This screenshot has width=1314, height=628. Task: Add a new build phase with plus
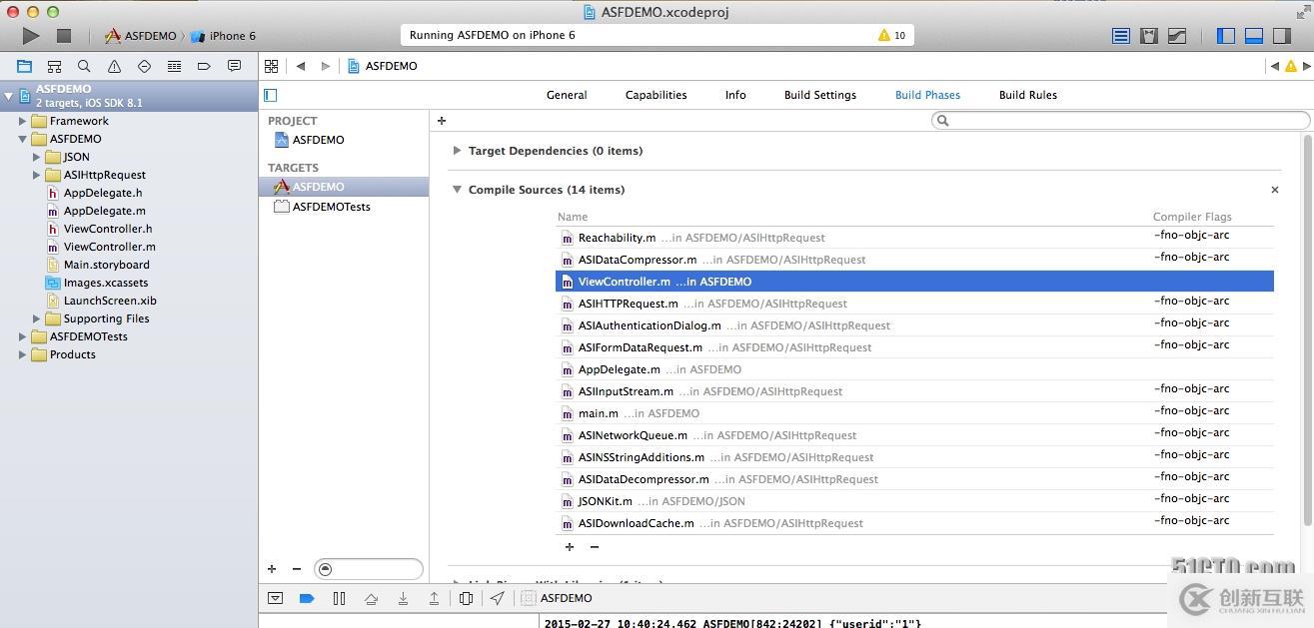[442, 121]
